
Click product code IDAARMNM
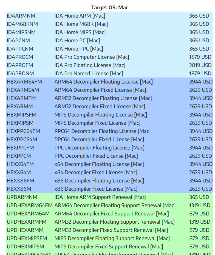pyautogui.click(x=21, y=16)
